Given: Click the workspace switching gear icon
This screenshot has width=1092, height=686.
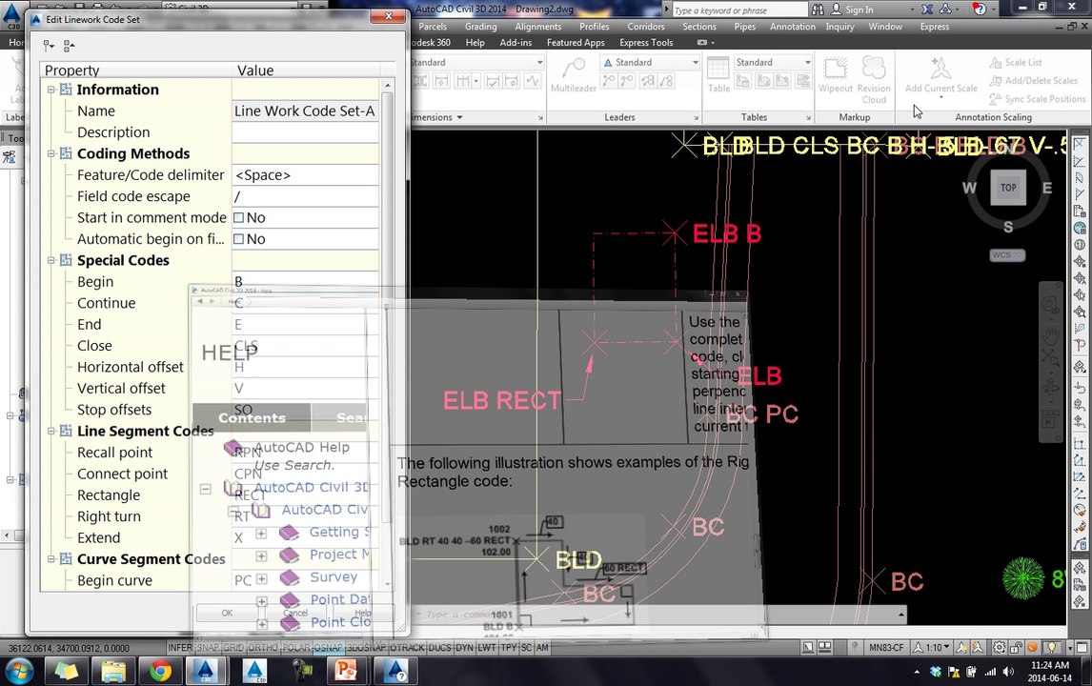Looking at the screenshot, I should [x=998, y=648].
